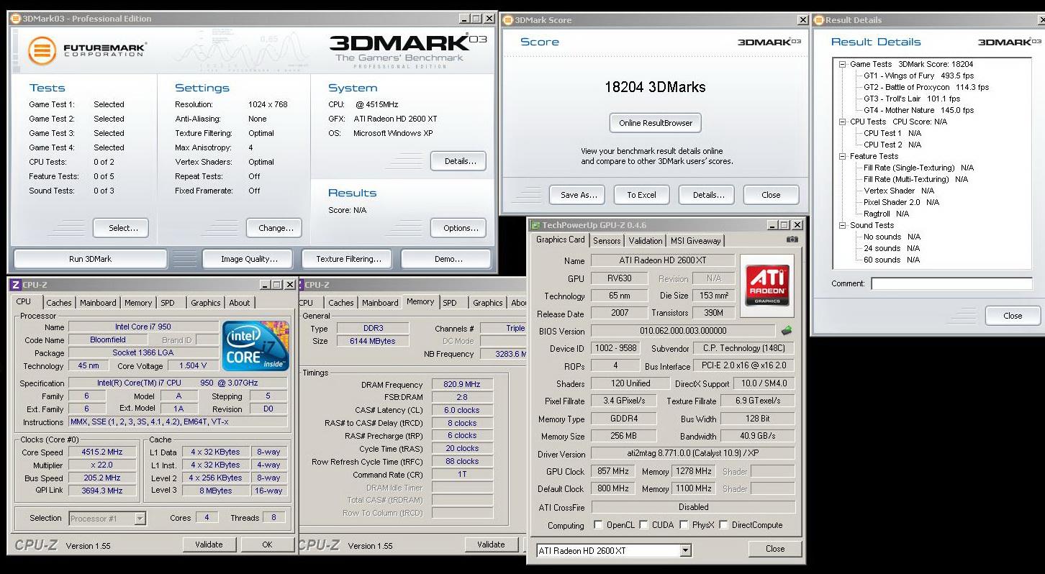This screenshot has height=574, width=1045.
Task: Select the Ragtroll result row
Action: pyautogui.click(x=887, y=214)
